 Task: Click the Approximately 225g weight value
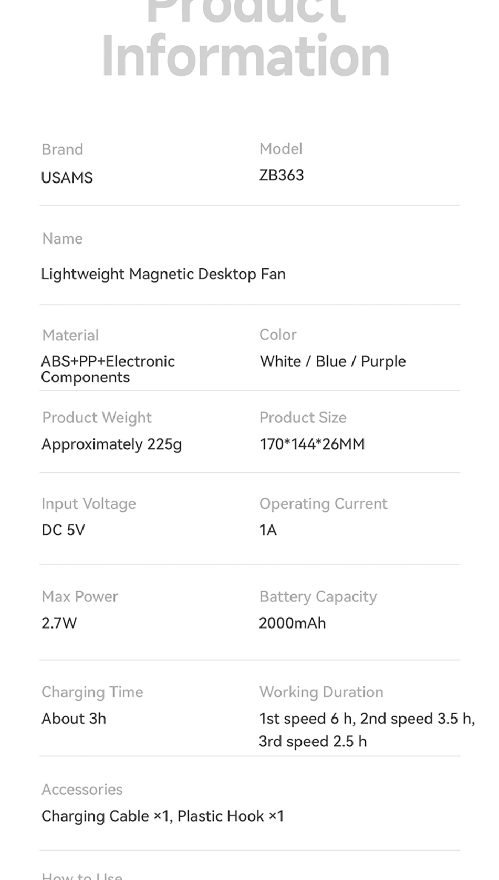[x=111, y=444]
